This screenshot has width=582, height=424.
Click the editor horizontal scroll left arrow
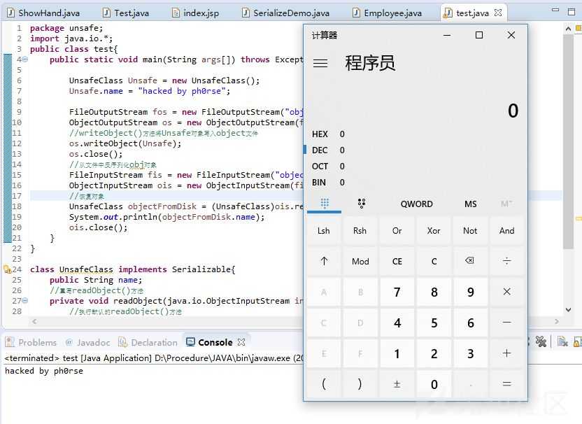(x=34, y=321)
